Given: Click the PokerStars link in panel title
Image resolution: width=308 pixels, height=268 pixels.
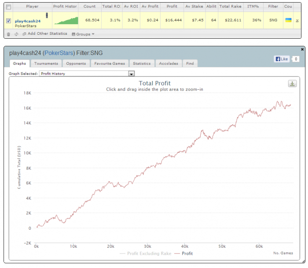Looking at the screenshot, I should (59, 53).
